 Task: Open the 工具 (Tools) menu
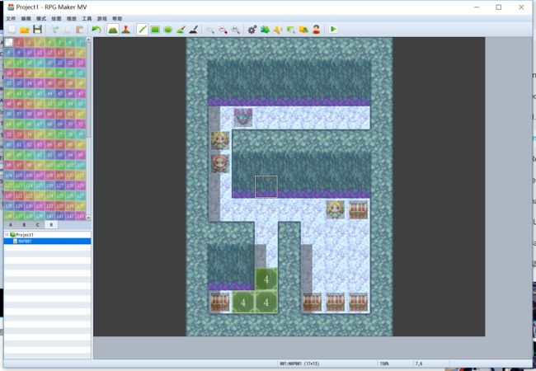(87, 18)
